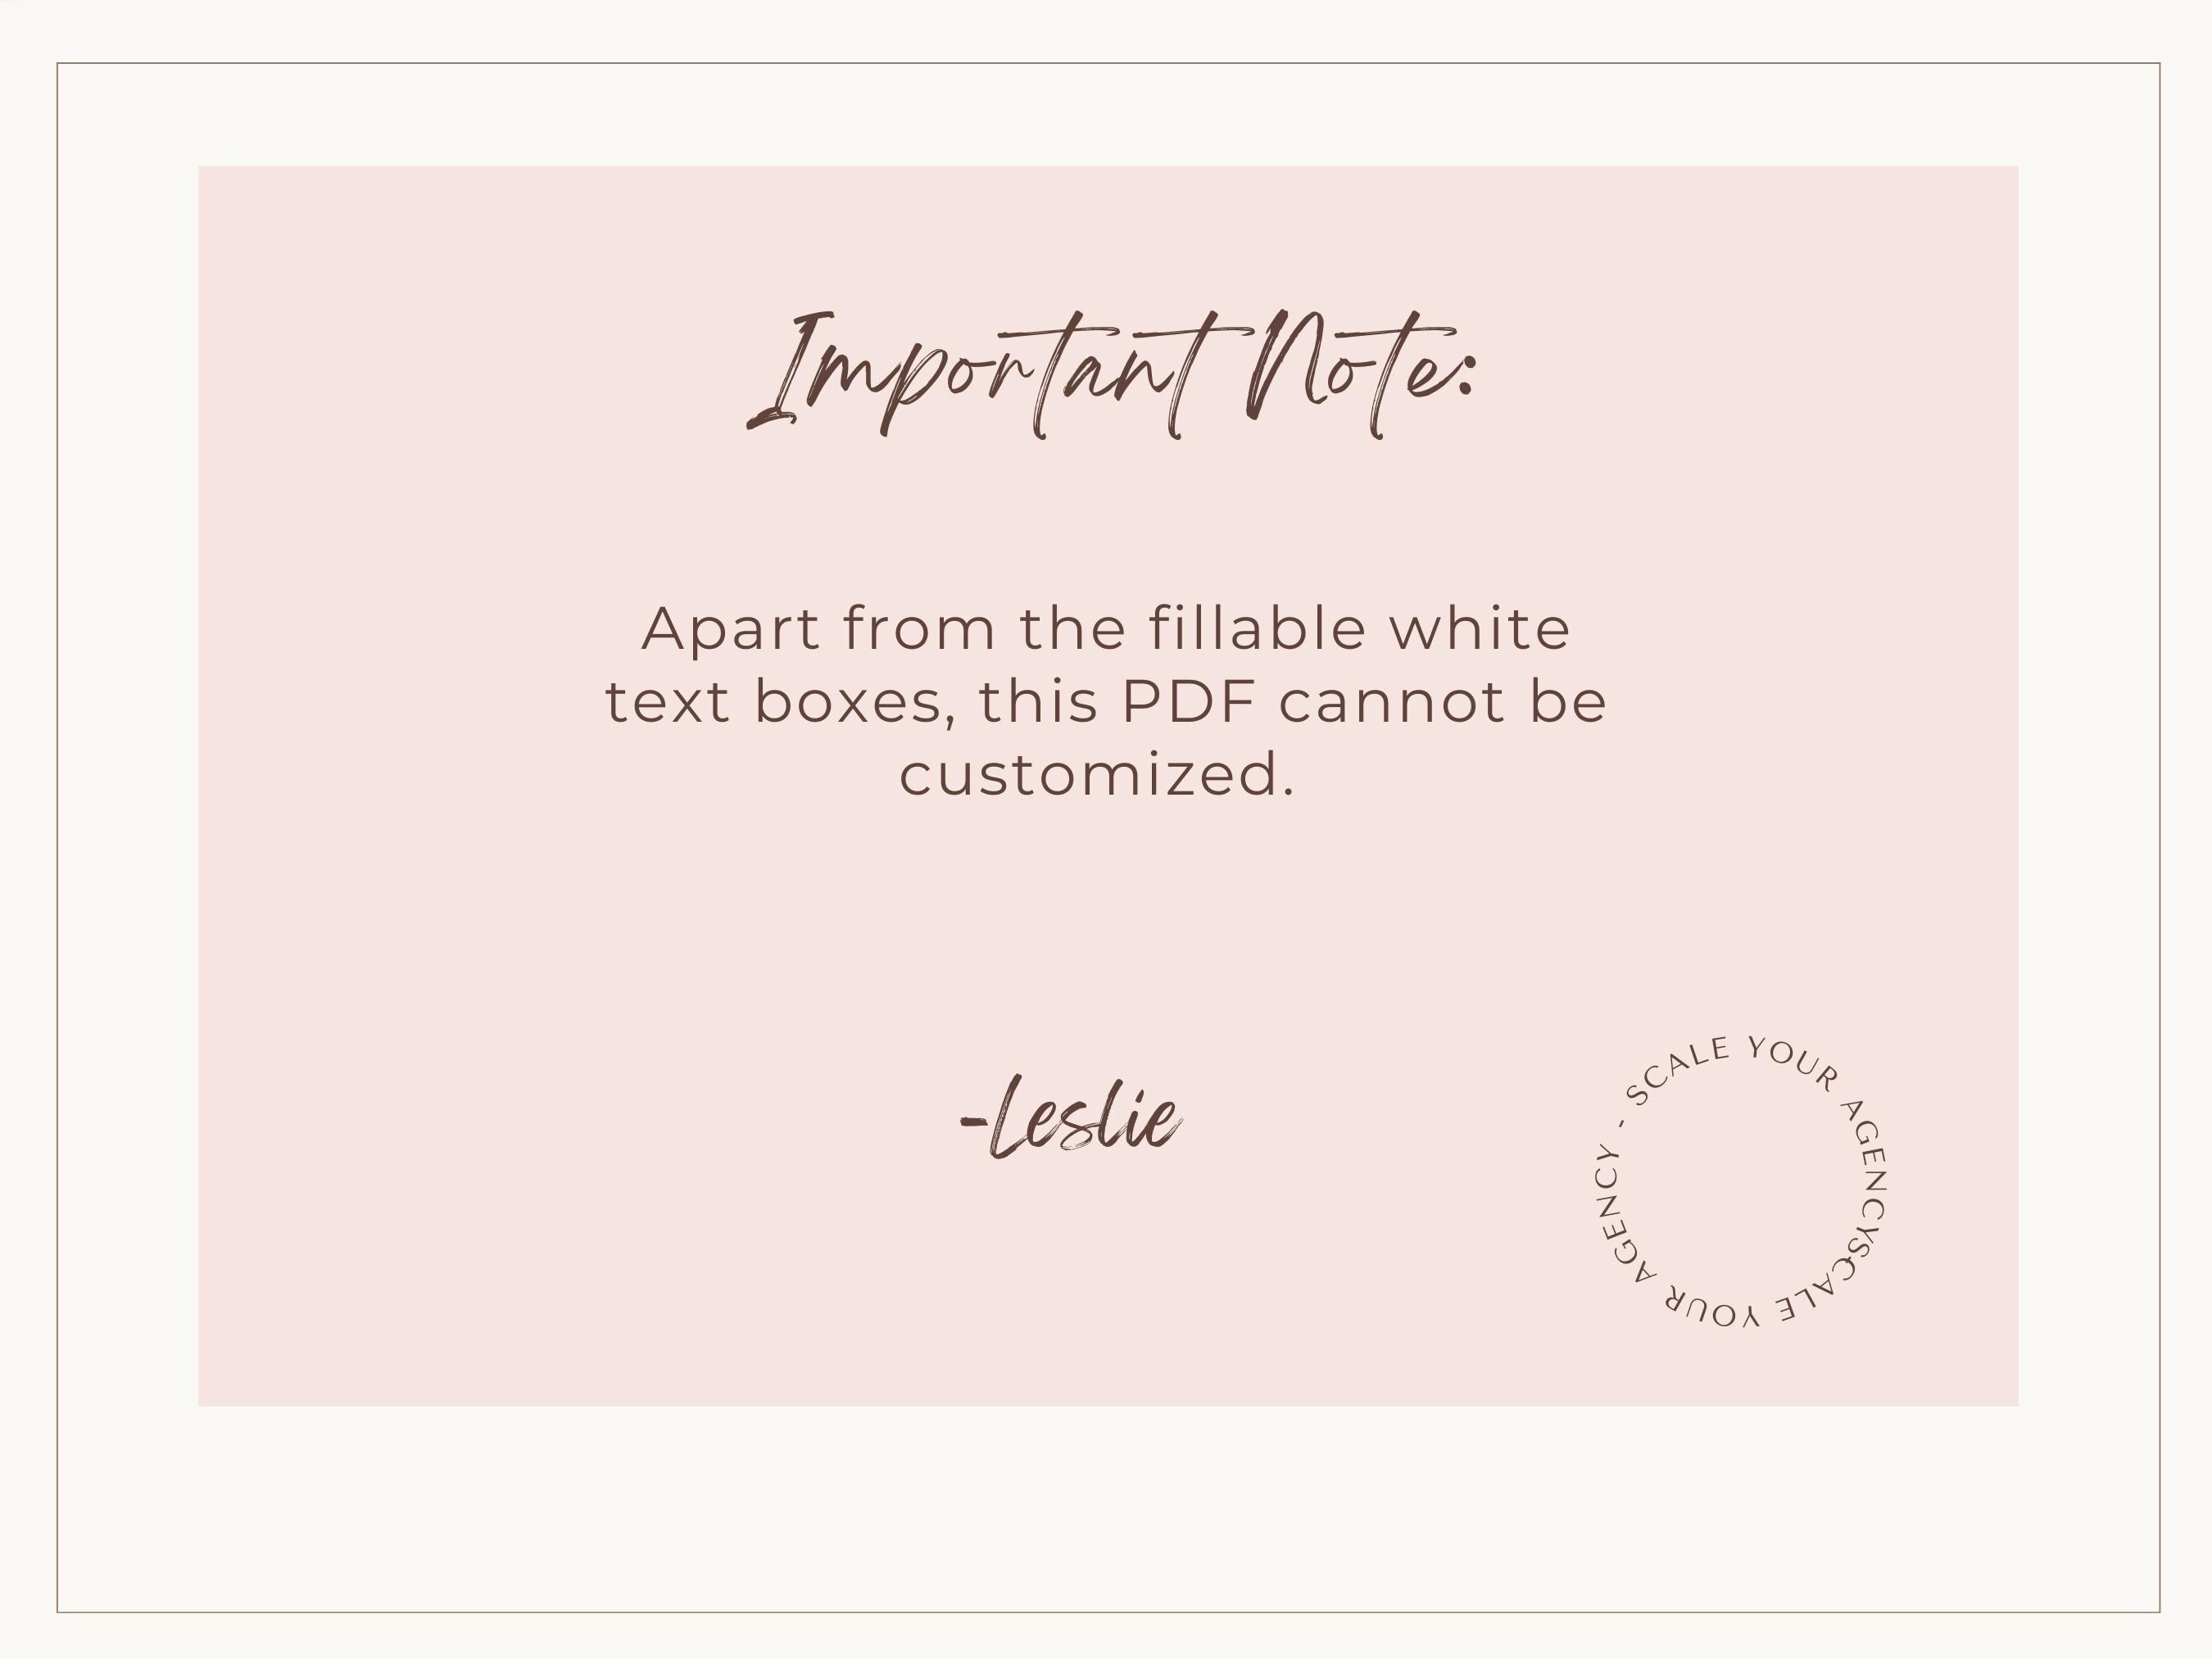Image resolution: width=2212 pixels, height=1659 pixels.
Task: Click the word 'this' before PDF
Action: point(1038,702)
